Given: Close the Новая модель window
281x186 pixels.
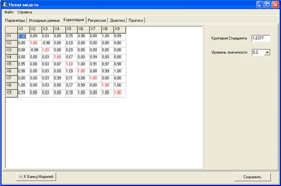Looking at the screenshot, I should click(276, 4).
